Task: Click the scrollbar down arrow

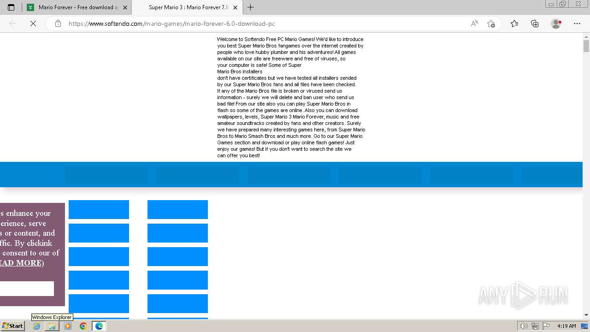Action: point(586,315)
